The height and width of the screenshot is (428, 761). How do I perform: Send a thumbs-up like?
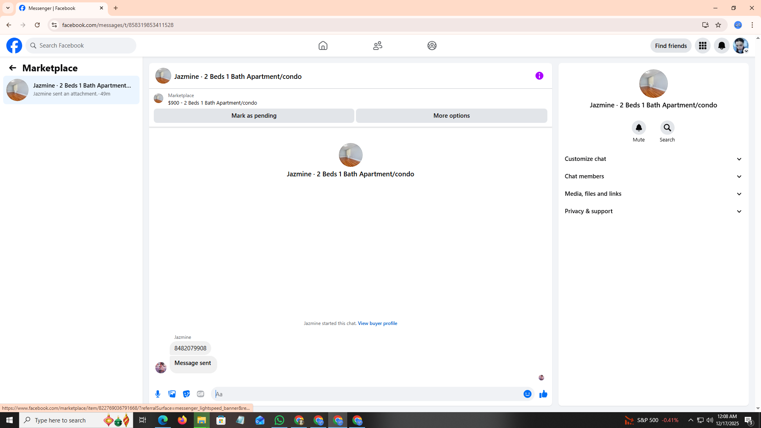point(543,394)
